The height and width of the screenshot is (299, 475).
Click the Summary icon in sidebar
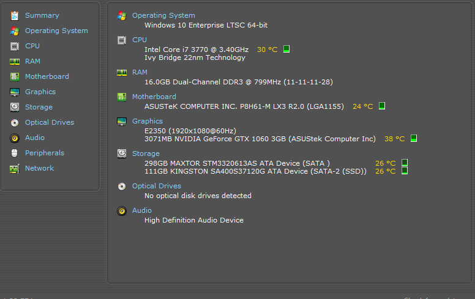(x=14, y=15)
